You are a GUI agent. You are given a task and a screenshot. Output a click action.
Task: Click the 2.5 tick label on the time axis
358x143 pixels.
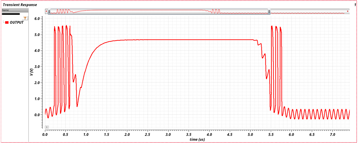[x=148, y=134]
